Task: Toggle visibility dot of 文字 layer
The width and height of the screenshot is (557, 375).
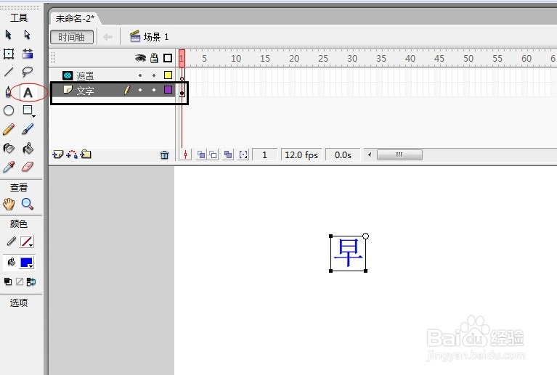Action: coord(140,90)
